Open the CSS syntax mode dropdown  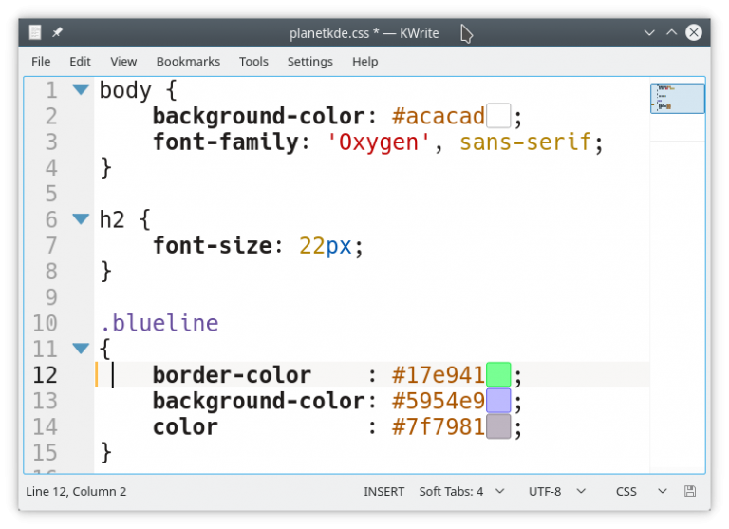(x=640, y=491)
